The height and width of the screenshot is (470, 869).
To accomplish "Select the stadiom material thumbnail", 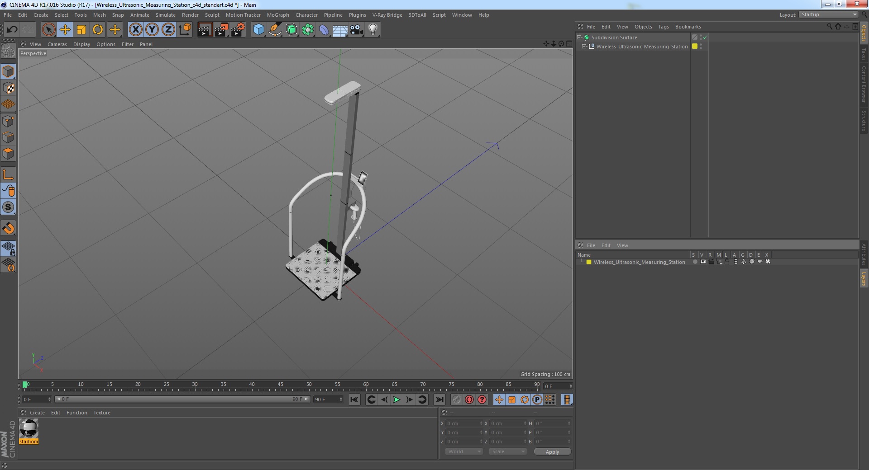I will 29,428.
